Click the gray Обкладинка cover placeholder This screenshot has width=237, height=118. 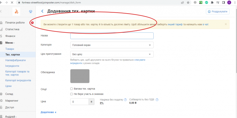(80, 76)
